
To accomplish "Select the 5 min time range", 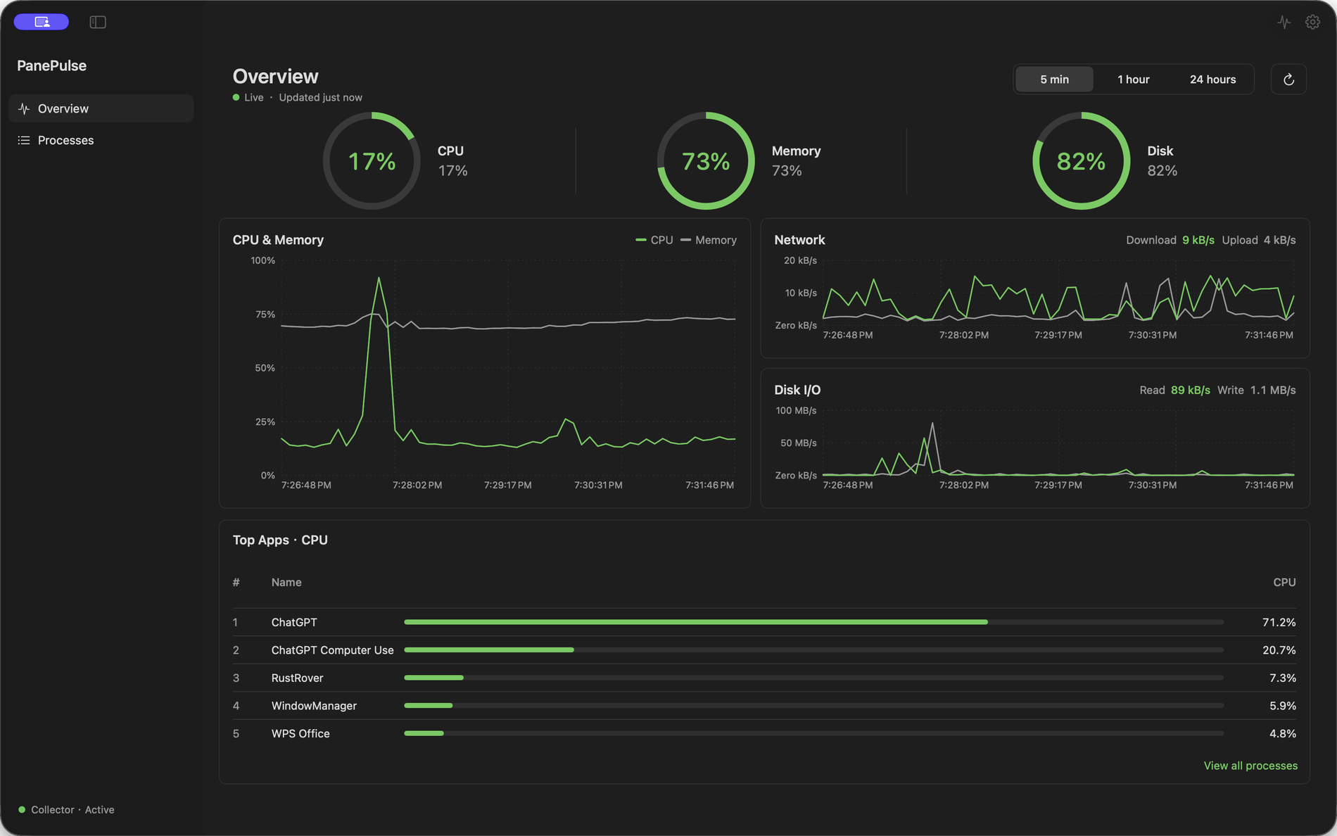I will tap(1054, 80).
